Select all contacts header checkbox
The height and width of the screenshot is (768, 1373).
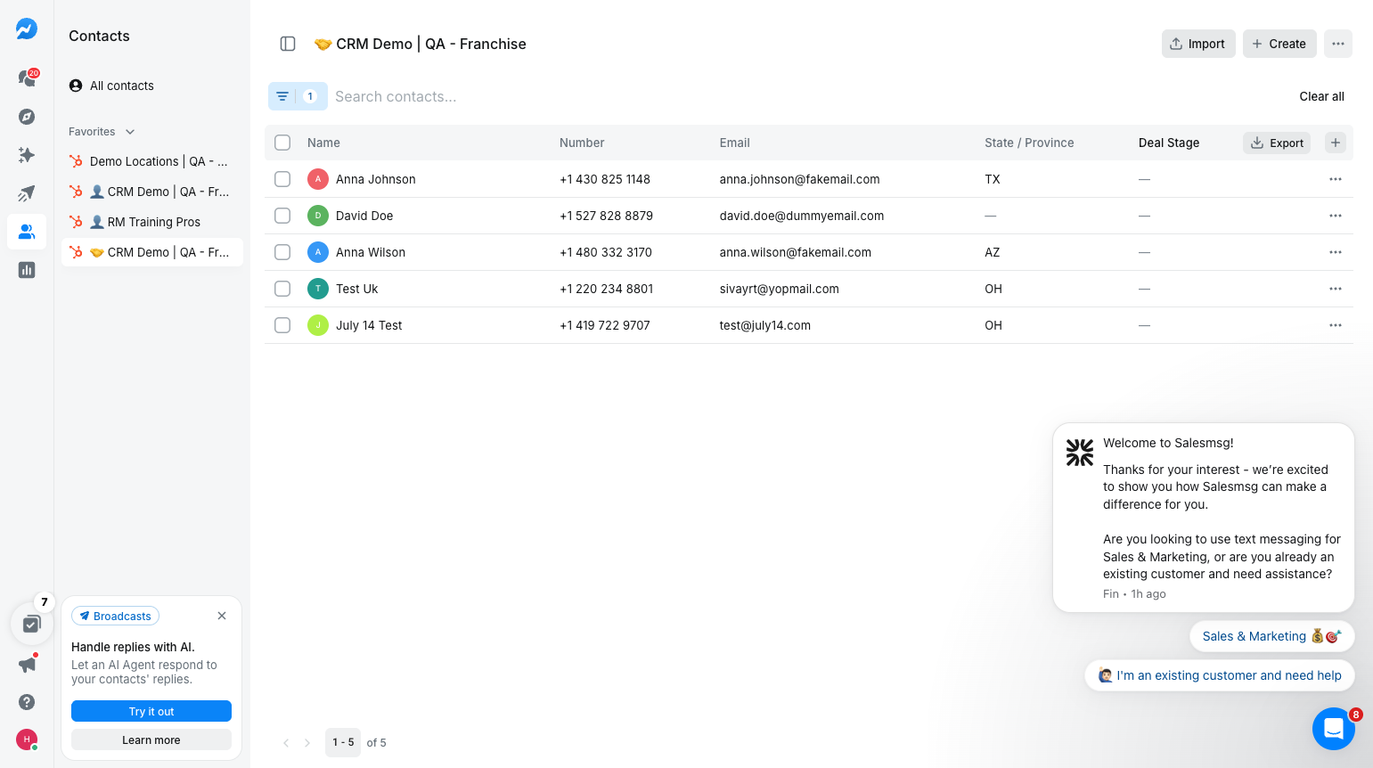coord(282,143)
